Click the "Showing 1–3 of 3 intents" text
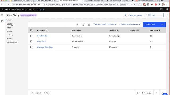Image resolution: width=170 pixels, height=95 pixels. tap(41, 93)
